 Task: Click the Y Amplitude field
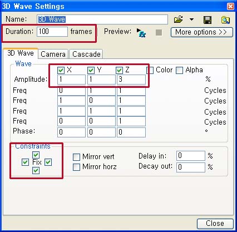pyautogui.click(x=101, y=80)
